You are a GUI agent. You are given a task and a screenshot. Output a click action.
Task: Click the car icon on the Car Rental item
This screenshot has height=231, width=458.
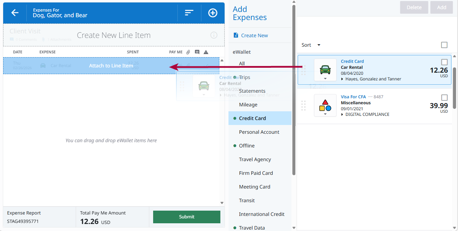(325, 69)
